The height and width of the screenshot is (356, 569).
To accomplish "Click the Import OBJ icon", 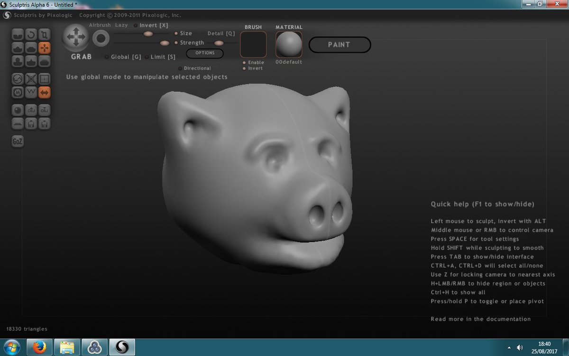I will [x=31, y=110].
